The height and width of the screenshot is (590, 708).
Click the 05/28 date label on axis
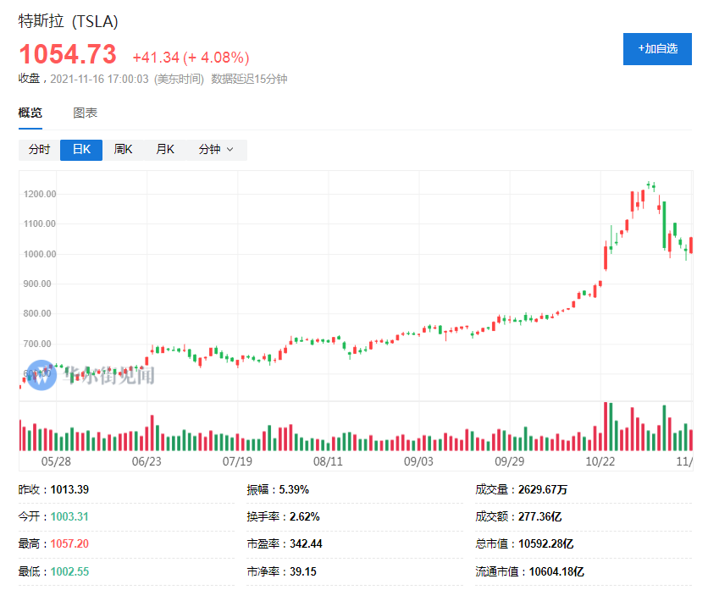click(x=56, y=461)
